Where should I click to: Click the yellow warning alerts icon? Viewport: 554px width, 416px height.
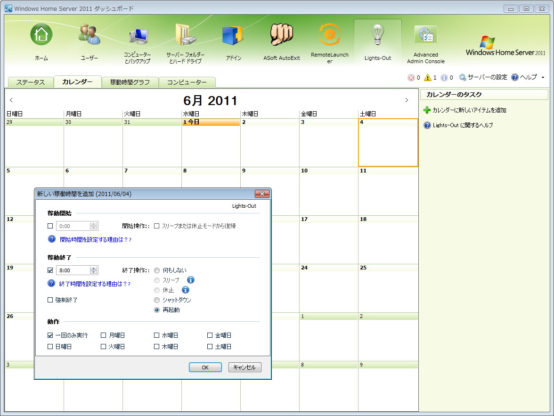coord(428,77)
